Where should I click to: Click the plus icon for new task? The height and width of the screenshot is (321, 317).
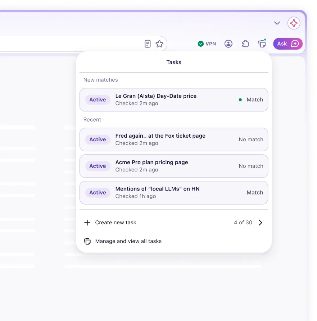click(x=87, y=223)
